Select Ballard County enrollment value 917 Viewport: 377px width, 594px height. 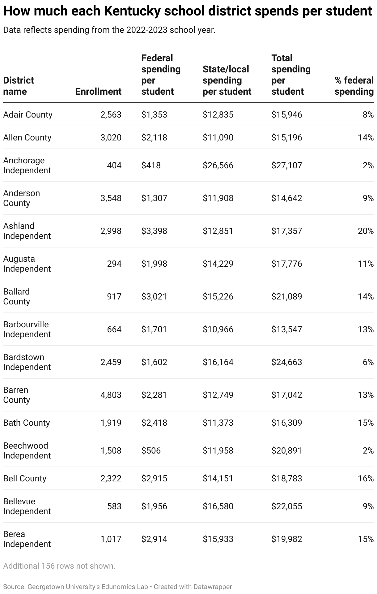(x=114, y=296)
